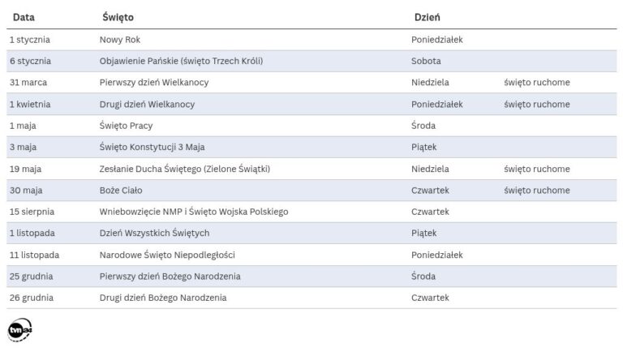The width and height of the screenshot is (623, 352).
Task: Click Narodowe Święto Niepodległości holiday name
Action: [167, 255]
